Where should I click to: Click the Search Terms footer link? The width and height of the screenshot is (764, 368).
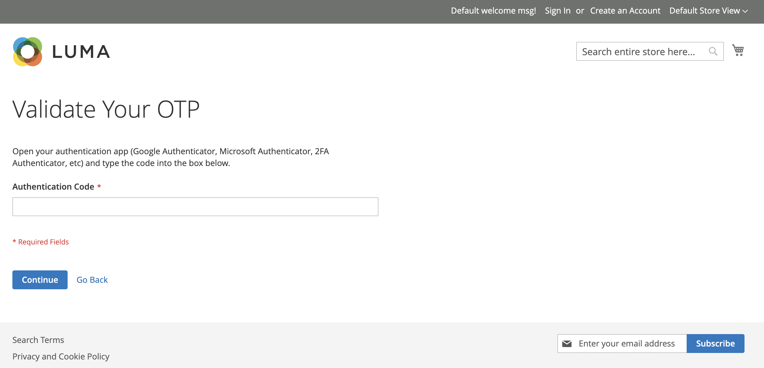coord(38,340)
